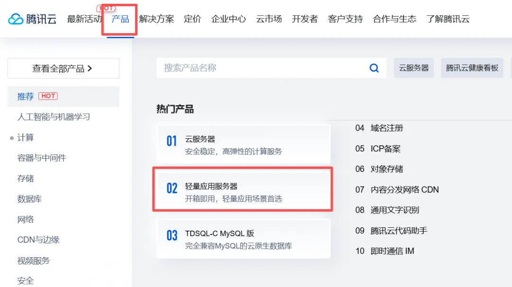Click the 云服务器 quick tag
This screenshot has width=512, height=287.
414,68
